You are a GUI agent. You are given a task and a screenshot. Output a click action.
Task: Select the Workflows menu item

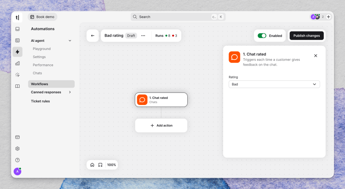pos(51,84)
